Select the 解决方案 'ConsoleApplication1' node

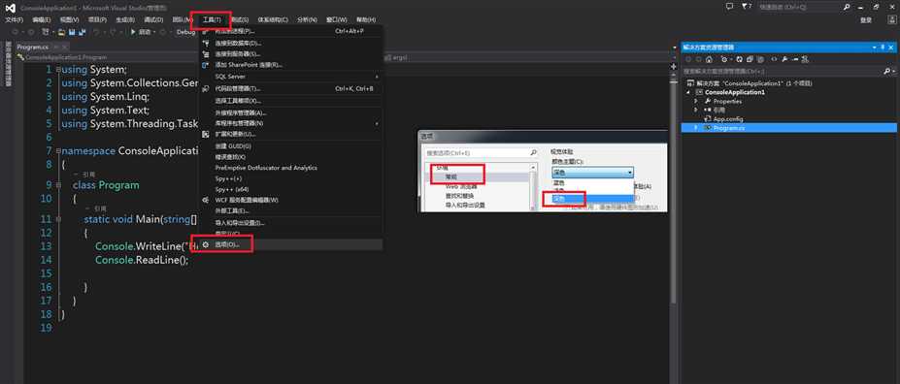coord(750,83)
